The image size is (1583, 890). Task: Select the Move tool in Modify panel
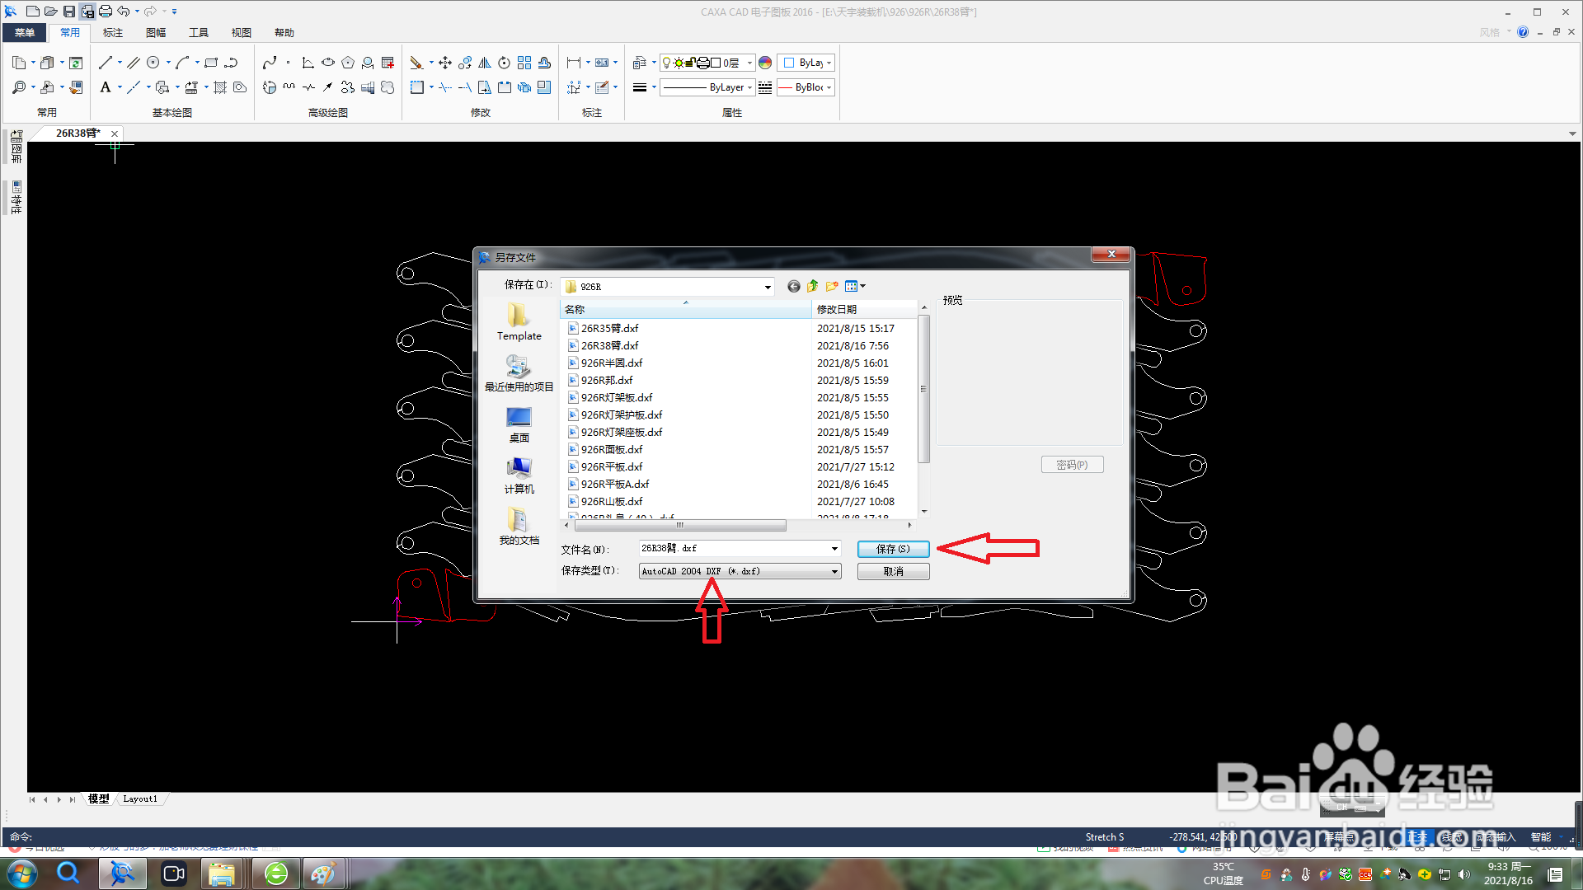(445, 63)
